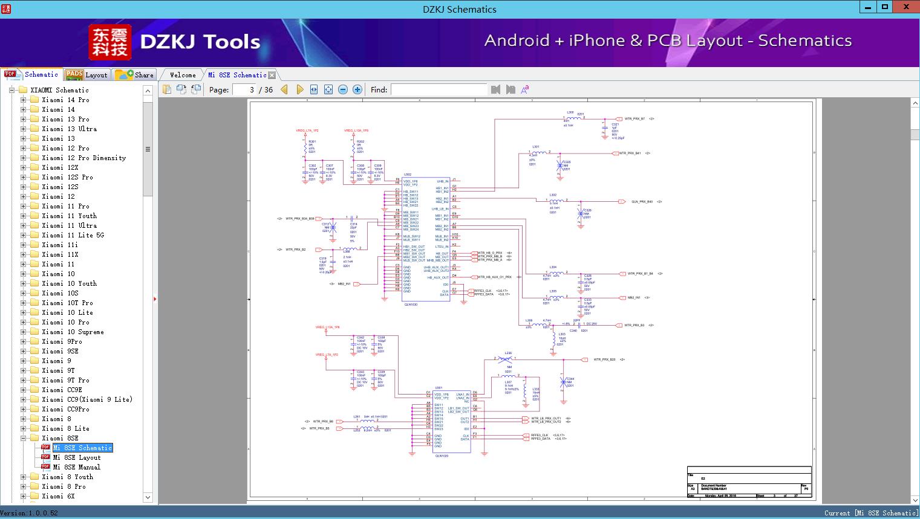
Task: Click the folder icon of XIAOMI Schematic
Action: point(23,90)
